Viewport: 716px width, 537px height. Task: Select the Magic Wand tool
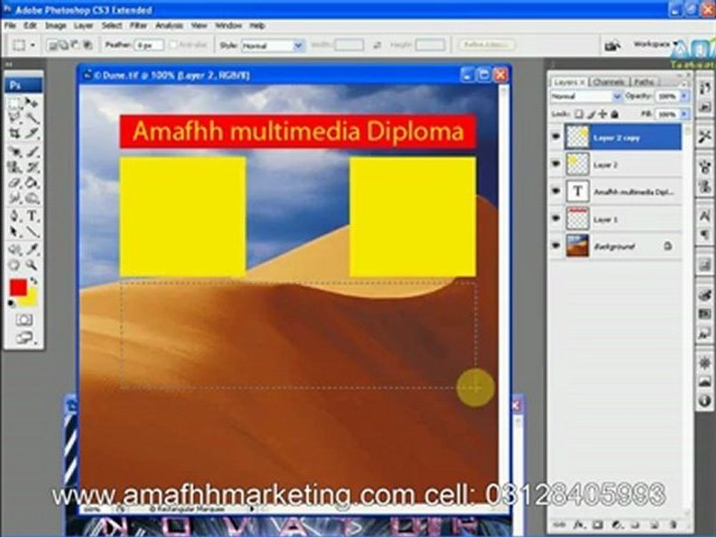coord(32,118)
